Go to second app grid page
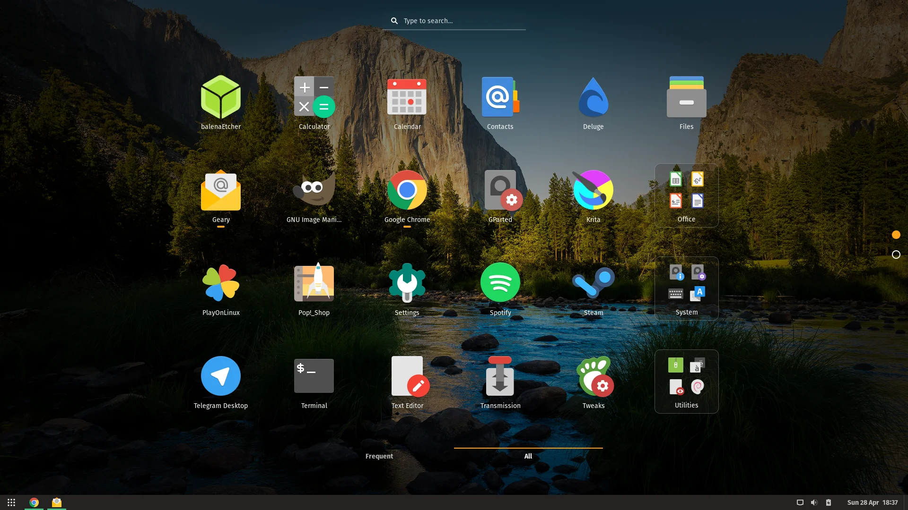The height and width of the screenshot is (510, 908). click(x=896, y=255)
